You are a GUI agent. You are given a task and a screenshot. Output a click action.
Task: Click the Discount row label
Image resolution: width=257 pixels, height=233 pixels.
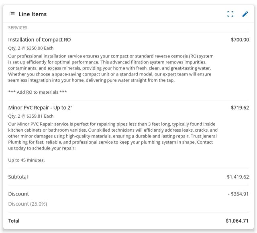coord(18,194)
